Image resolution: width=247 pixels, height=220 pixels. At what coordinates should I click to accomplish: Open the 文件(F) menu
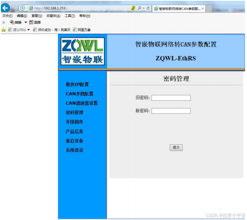(x=8, y=16)
